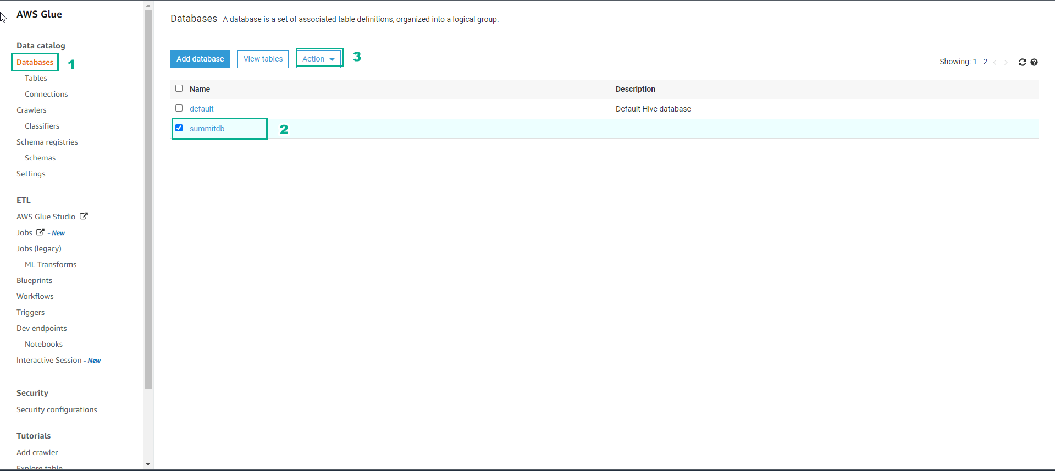The width and height of the screenshot is (1055, 471).
Task: Click the Name column header
Action: [200, 89]
